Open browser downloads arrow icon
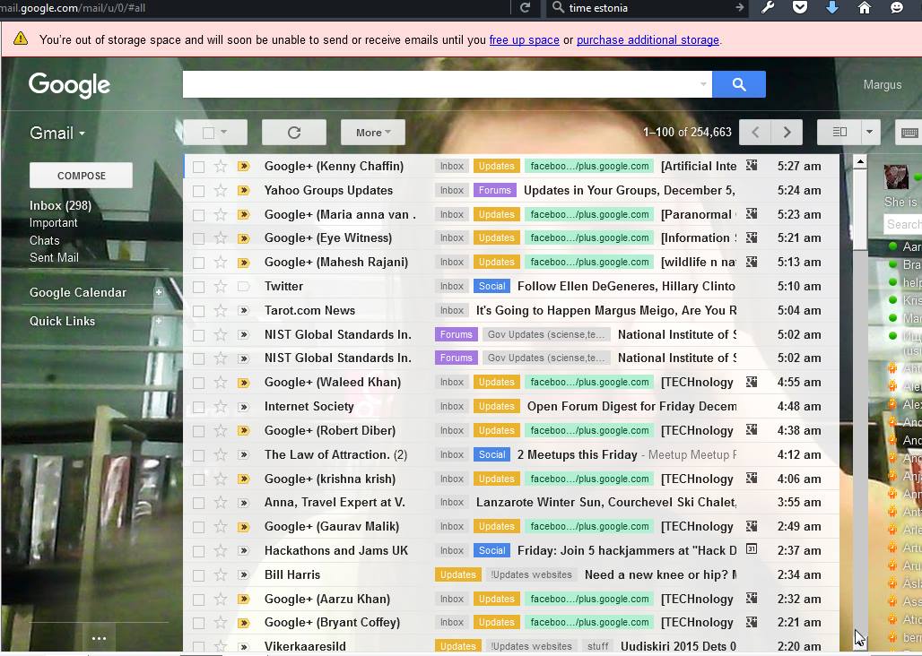 pos(831,8)
